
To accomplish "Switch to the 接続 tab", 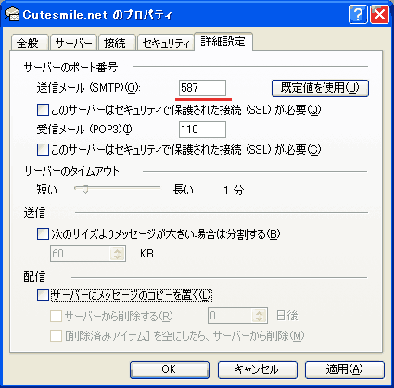I will pyautogui.click(x=117, y=43).
